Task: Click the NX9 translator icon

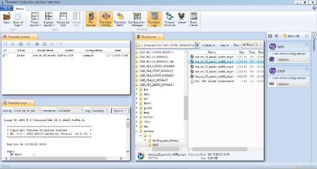Action: (273, 47)
